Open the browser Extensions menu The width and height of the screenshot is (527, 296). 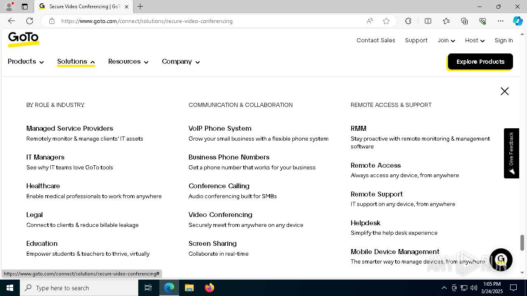[x=408, y=21]
